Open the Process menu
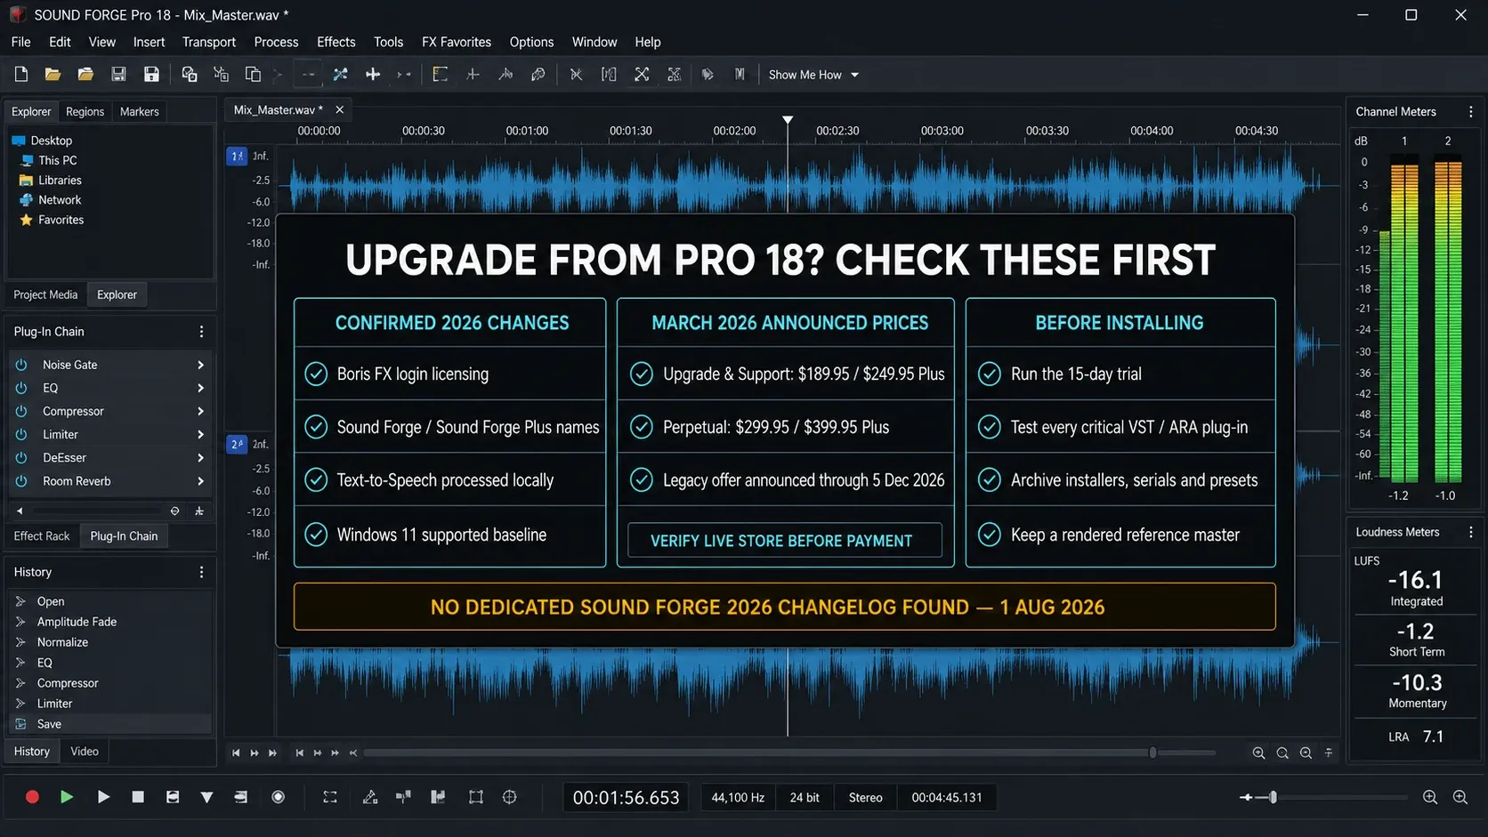The image size is (1488, 837). 276,42
